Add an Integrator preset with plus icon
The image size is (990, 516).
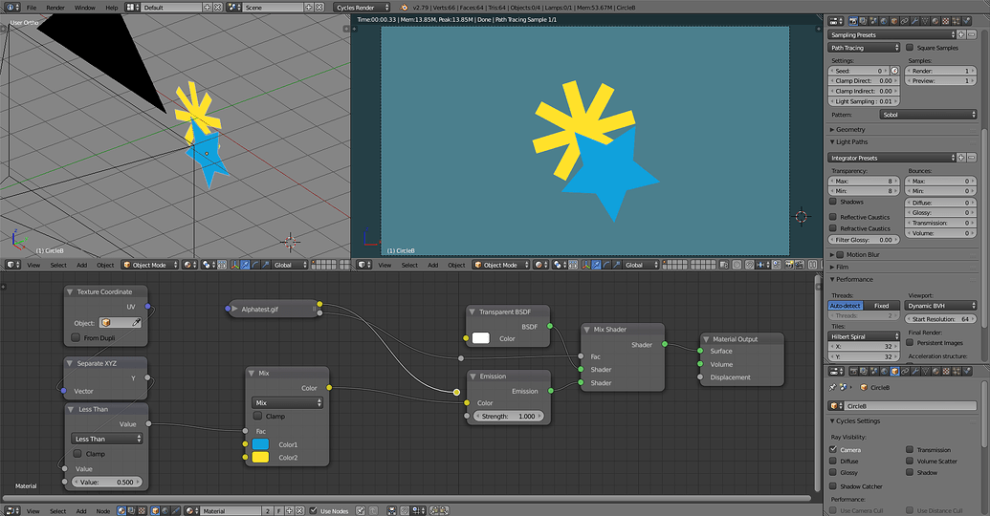[961, 158]
